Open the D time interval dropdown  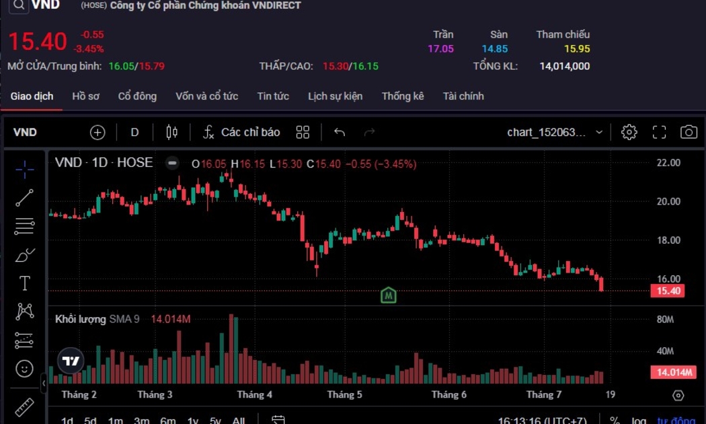[x=134, y=132]
